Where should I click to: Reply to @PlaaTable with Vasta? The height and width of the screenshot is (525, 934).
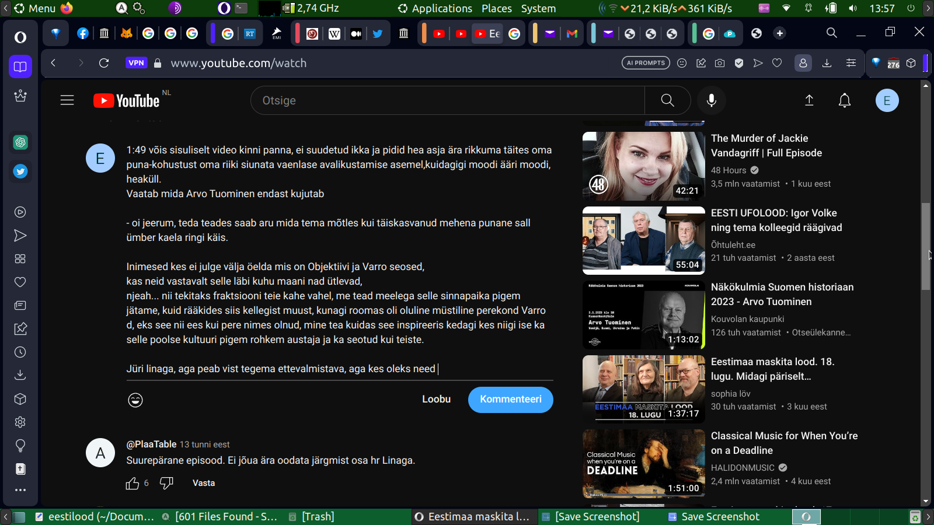(x=204, y=483)
